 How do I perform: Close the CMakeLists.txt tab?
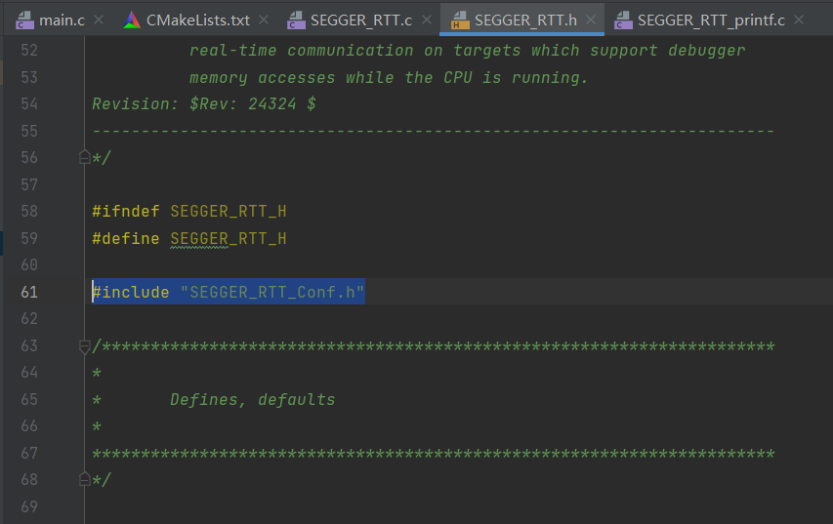click(262, 20)
